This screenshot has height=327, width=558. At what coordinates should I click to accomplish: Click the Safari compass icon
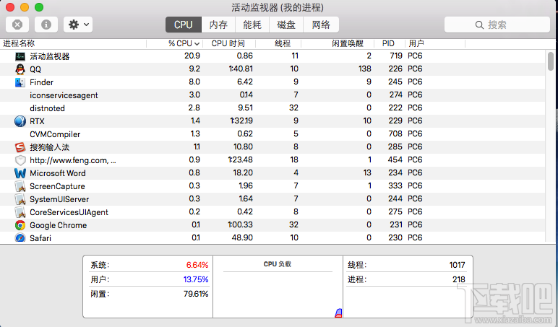tap(20, 238)
